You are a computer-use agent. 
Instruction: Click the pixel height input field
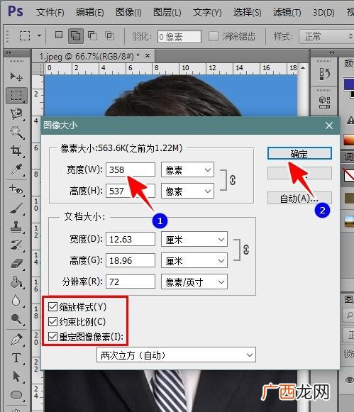[x=131, y=191]
